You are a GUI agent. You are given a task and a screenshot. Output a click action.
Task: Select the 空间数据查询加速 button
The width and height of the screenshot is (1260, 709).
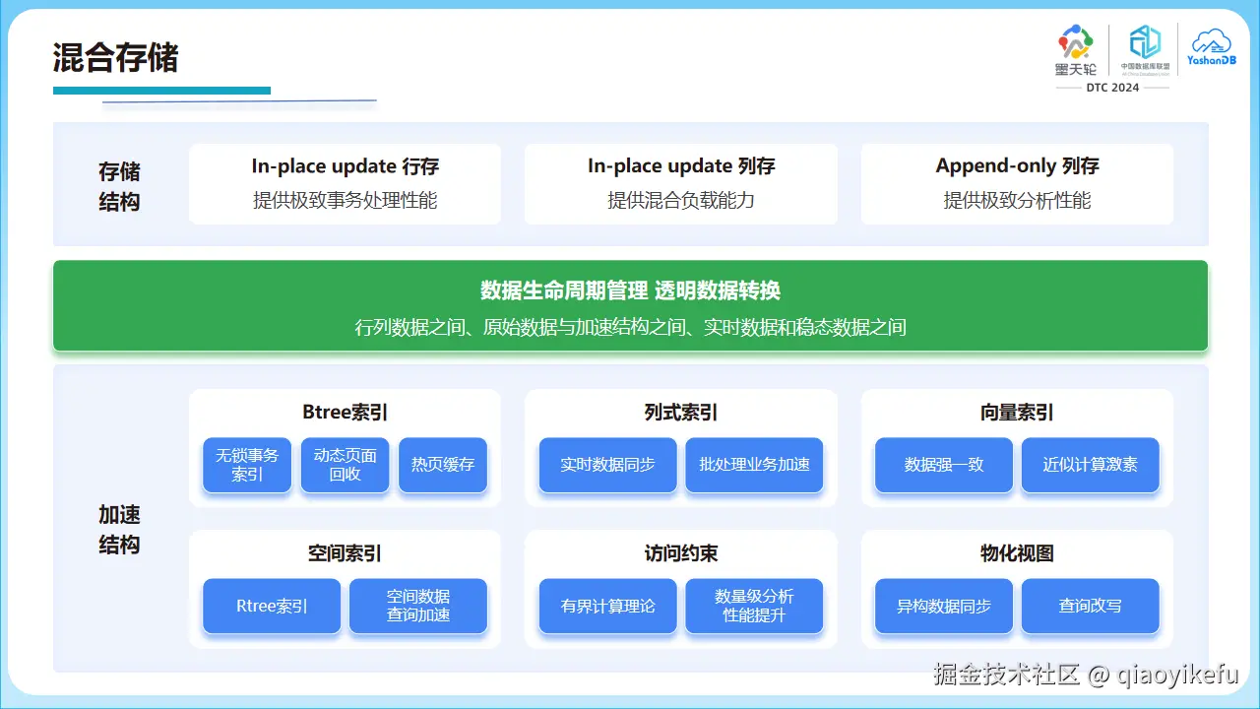(418, 607)
